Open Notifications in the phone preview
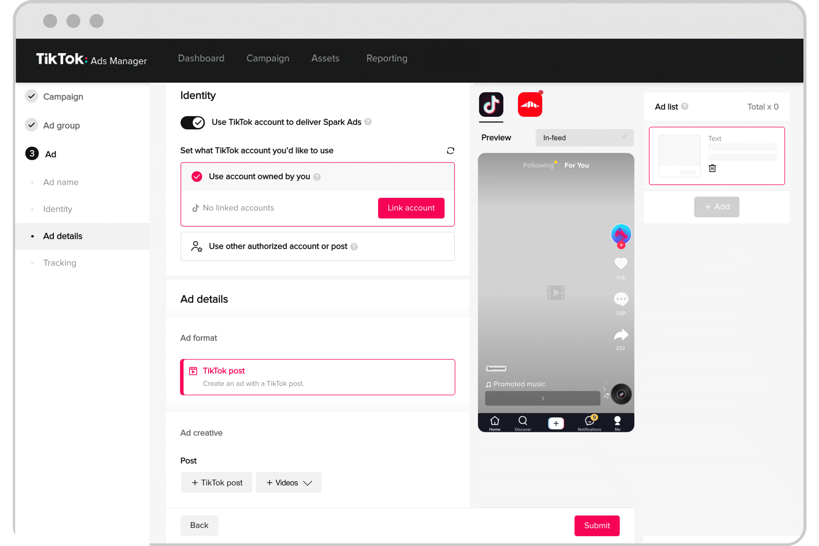 point(589,422)
